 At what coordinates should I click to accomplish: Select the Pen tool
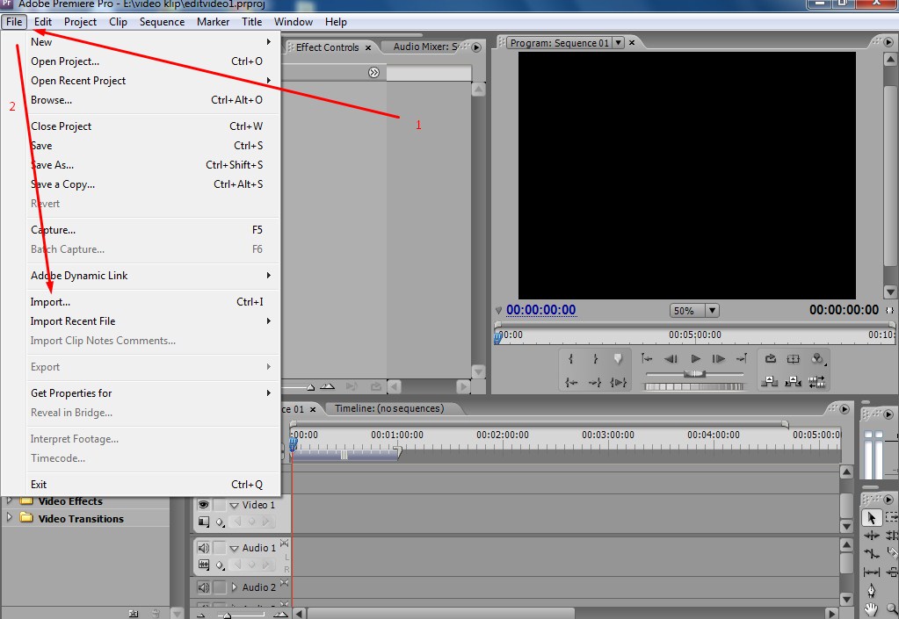tap(872, 590)
